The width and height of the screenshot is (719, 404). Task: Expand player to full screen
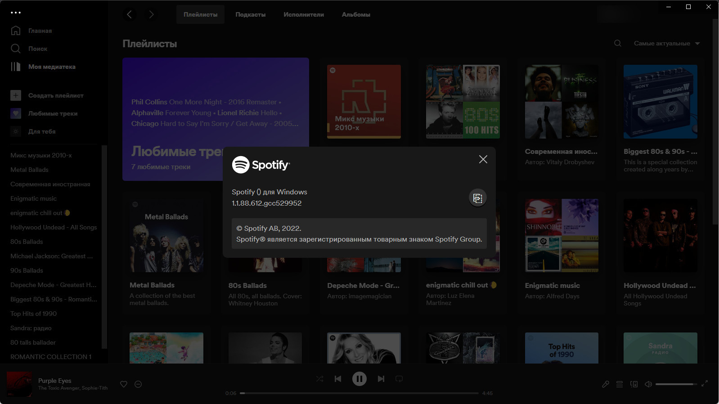coord(705,383)
